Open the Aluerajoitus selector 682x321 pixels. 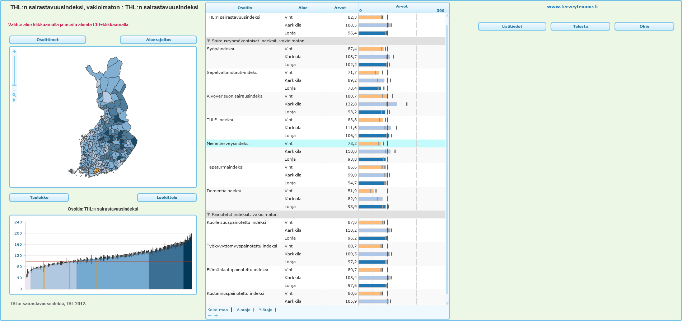(x=158, y=40)
